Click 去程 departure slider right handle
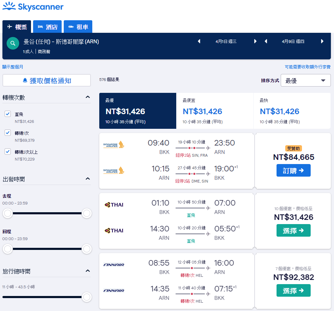 click(x=87, y=213)
